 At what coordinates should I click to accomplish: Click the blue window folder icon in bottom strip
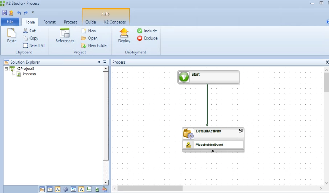(73, 189)
